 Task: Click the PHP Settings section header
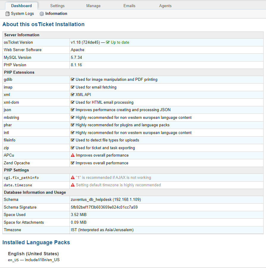(x=16, y=170)
